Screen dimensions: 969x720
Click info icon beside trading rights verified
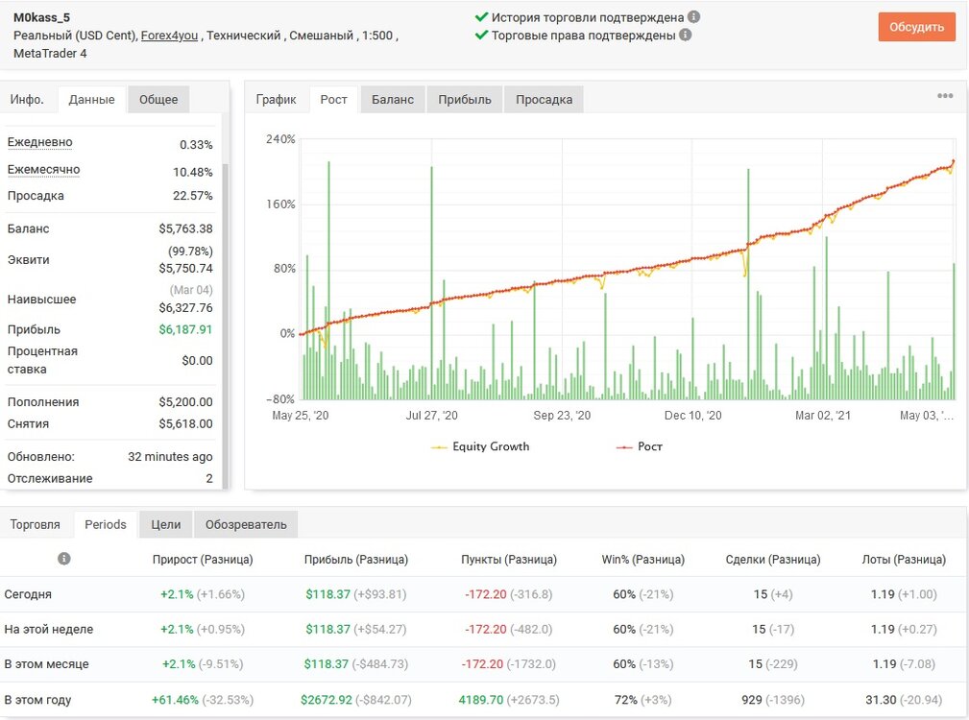click(x=686, y=35)
